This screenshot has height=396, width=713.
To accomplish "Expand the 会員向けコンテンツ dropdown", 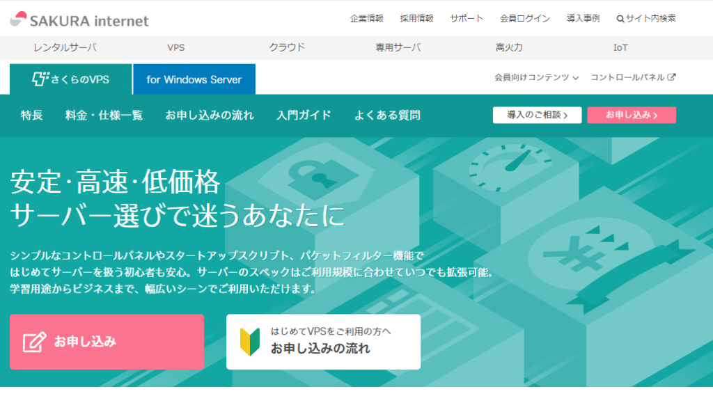I will (x=536, y=78).
